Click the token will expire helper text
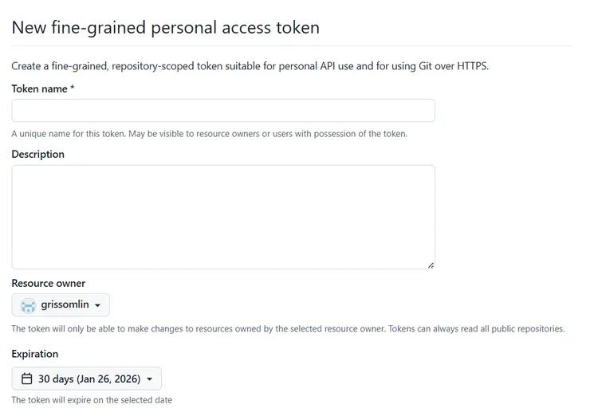This screenshot has height=420, width=590. coord(91,400)
